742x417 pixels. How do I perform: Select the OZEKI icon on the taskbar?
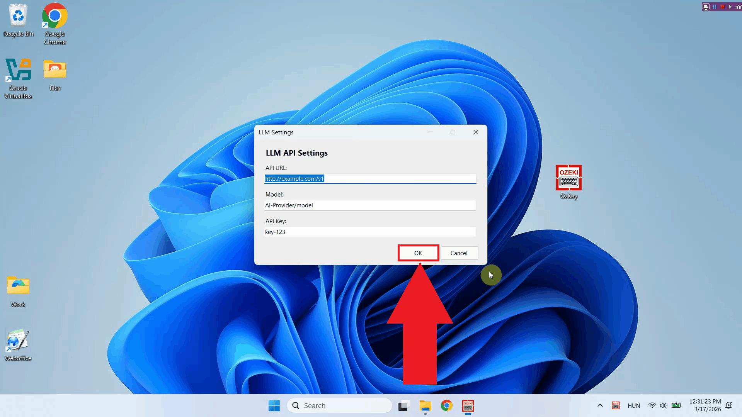pyautogui.click(x=468, y=405)
